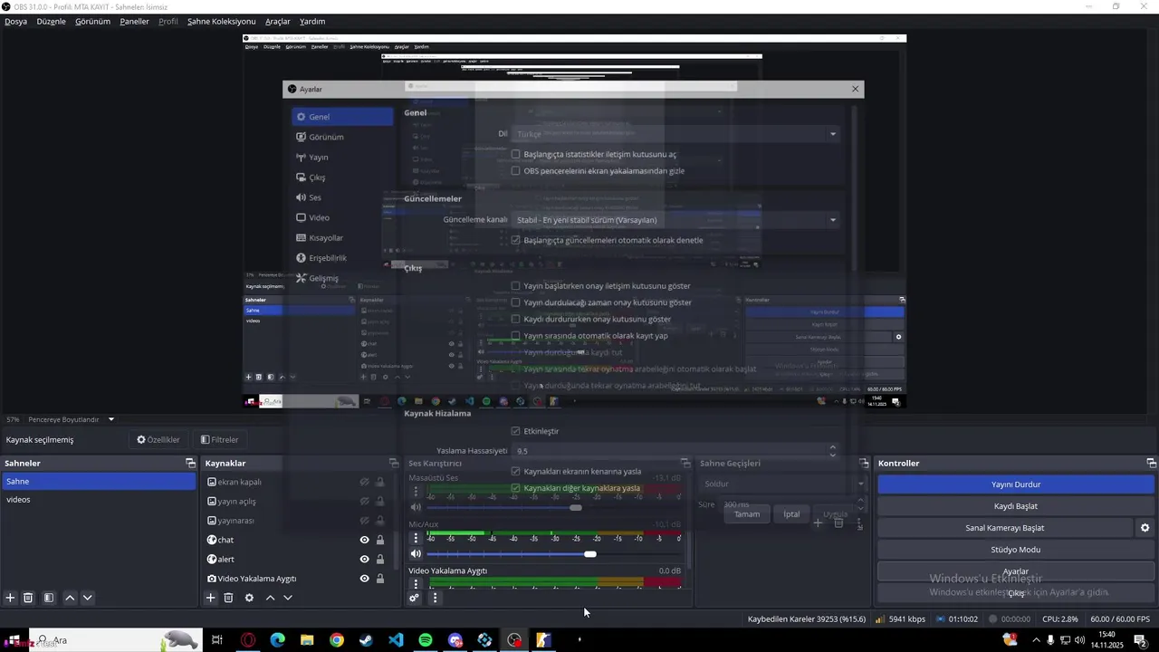The width and height of the screenshot is (1159, 652).
Task: Show the ekran kapalı source
Action: (x=364, y=483)
